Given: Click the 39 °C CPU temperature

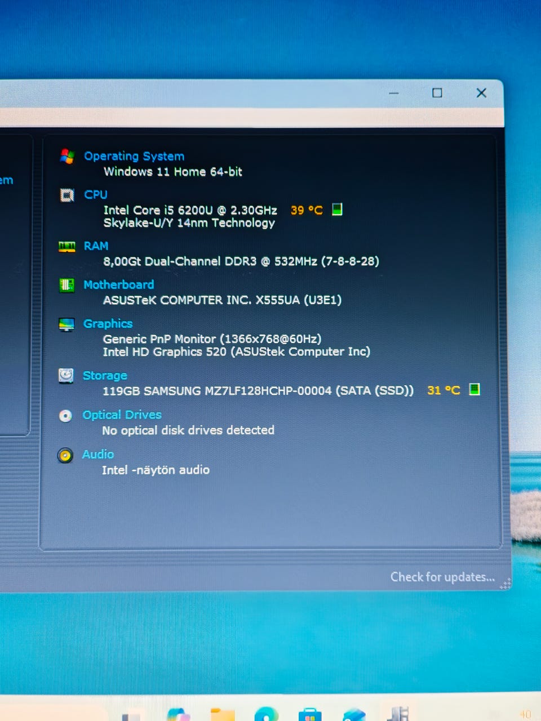Looking at the screenshot, I should pyautogui.click(x=307, y=210).
